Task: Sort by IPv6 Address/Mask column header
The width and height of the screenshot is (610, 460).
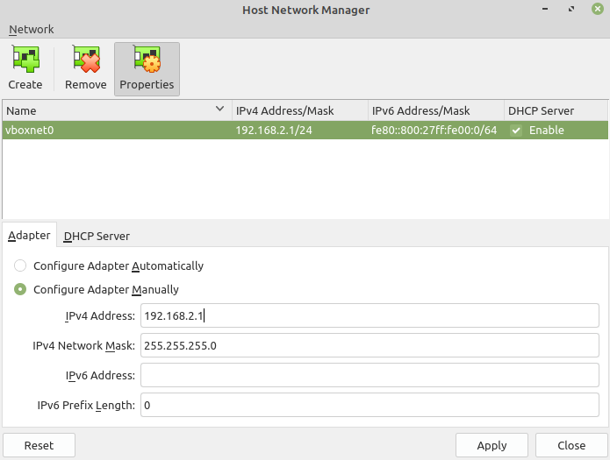Action: [434, 110]
